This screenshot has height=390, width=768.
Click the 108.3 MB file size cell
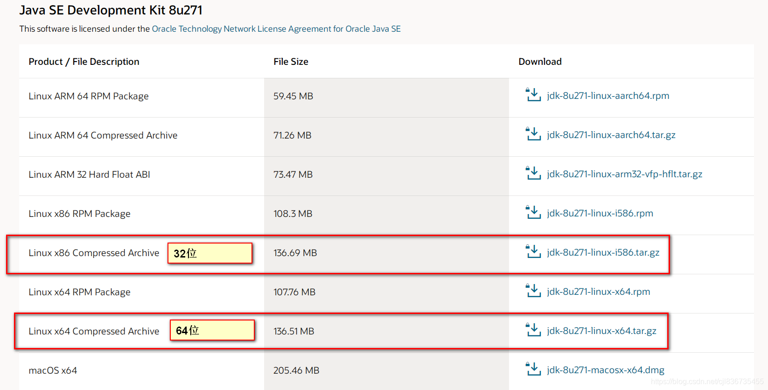click(386, 215)
